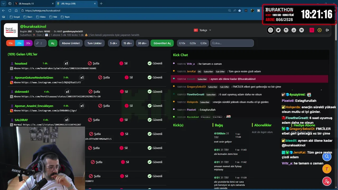The image size is (338, 190).
Task: Click username Aponun_AnasInI_Emcukleyen
Action: point(34,106)
